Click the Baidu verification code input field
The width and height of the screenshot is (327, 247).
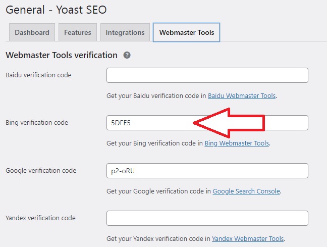[207, 75]
